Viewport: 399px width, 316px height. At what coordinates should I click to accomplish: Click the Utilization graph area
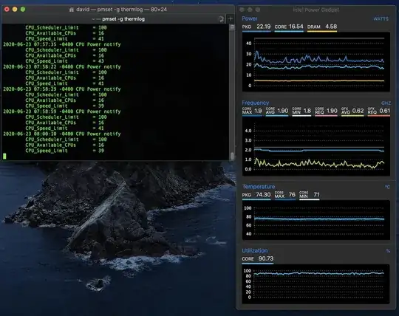[x=316, y=284]
